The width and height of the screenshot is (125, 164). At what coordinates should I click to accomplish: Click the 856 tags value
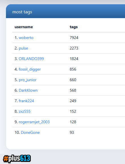(73, 69)
